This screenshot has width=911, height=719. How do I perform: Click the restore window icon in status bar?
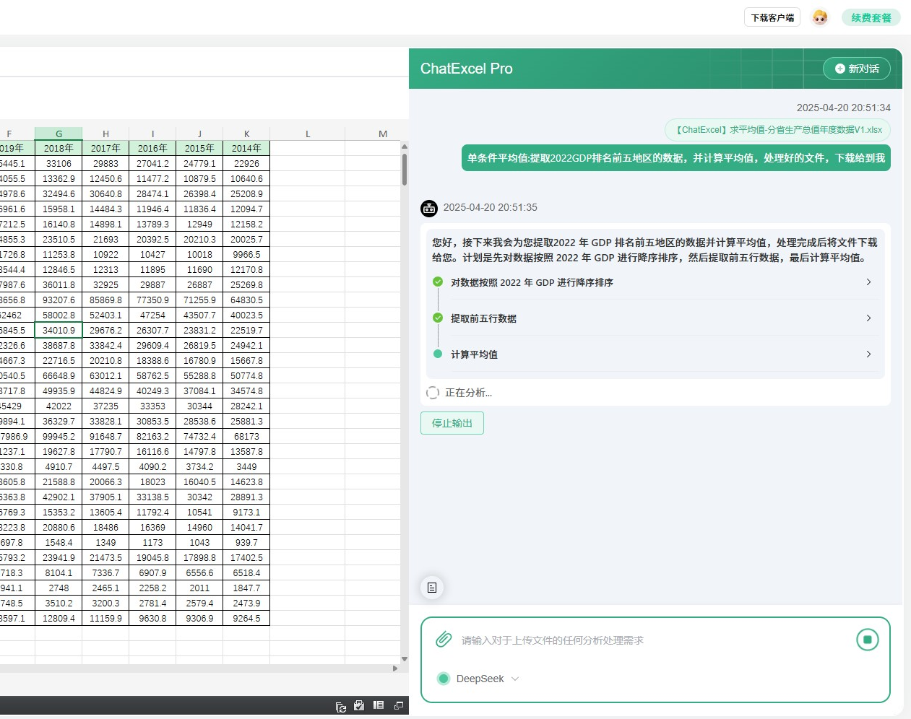399,705
